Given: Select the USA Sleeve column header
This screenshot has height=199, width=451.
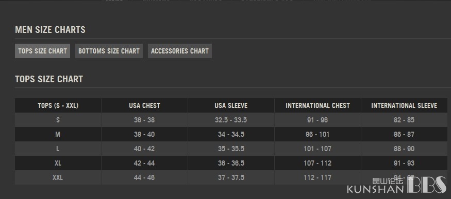Looking at the screenshot, I should coord(231,105).
